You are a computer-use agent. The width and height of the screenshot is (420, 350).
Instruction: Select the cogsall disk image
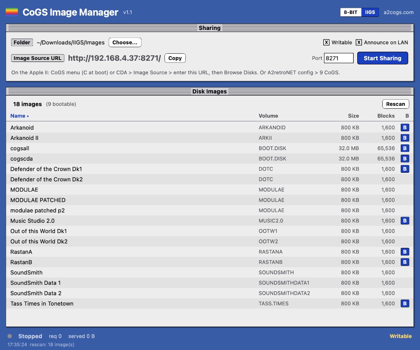click(x=210, y=148)
